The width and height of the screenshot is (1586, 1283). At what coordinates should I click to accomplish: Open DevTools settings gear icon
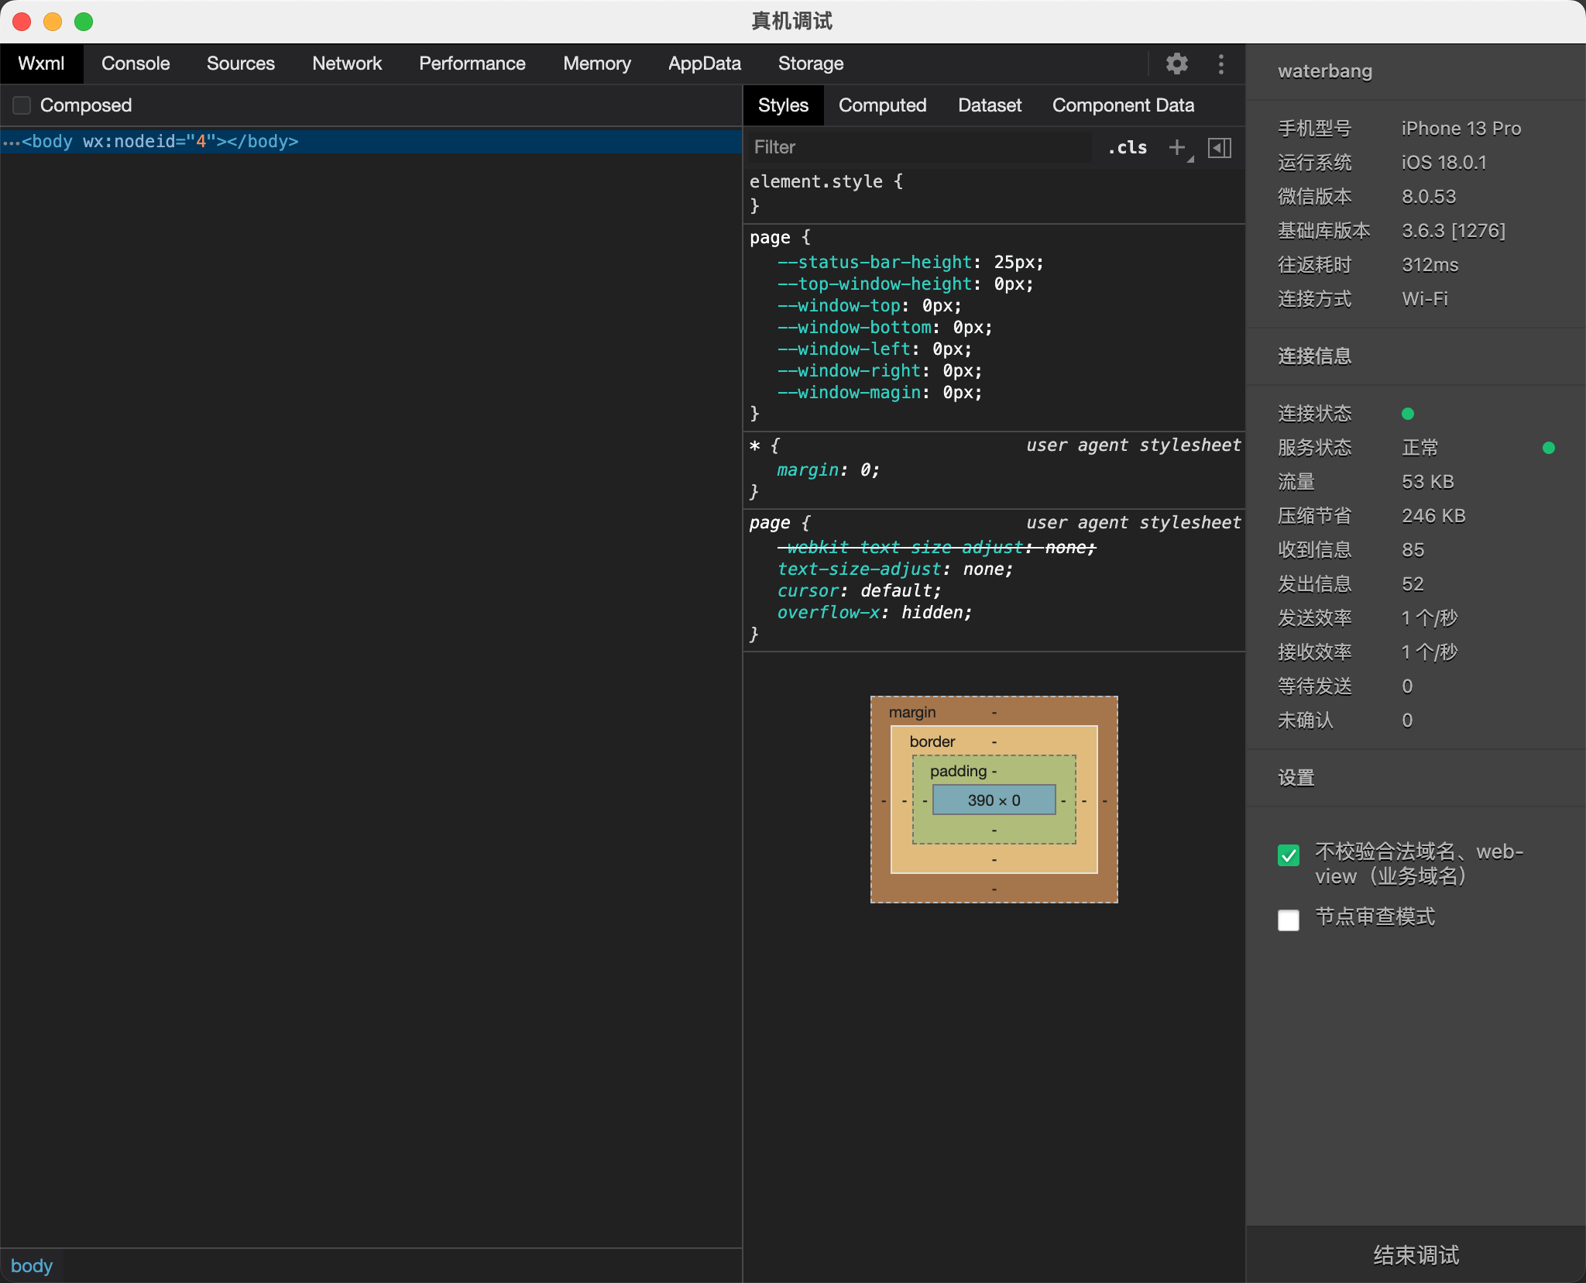click(1176, 64)
